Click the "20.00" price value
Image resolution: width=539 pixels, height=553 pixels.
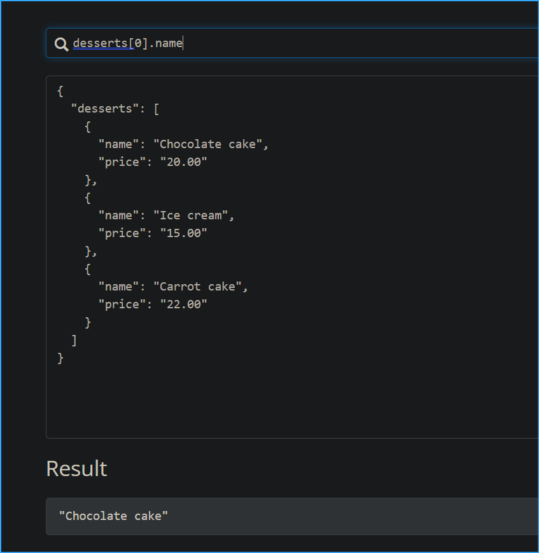click(x=183, y=162)
